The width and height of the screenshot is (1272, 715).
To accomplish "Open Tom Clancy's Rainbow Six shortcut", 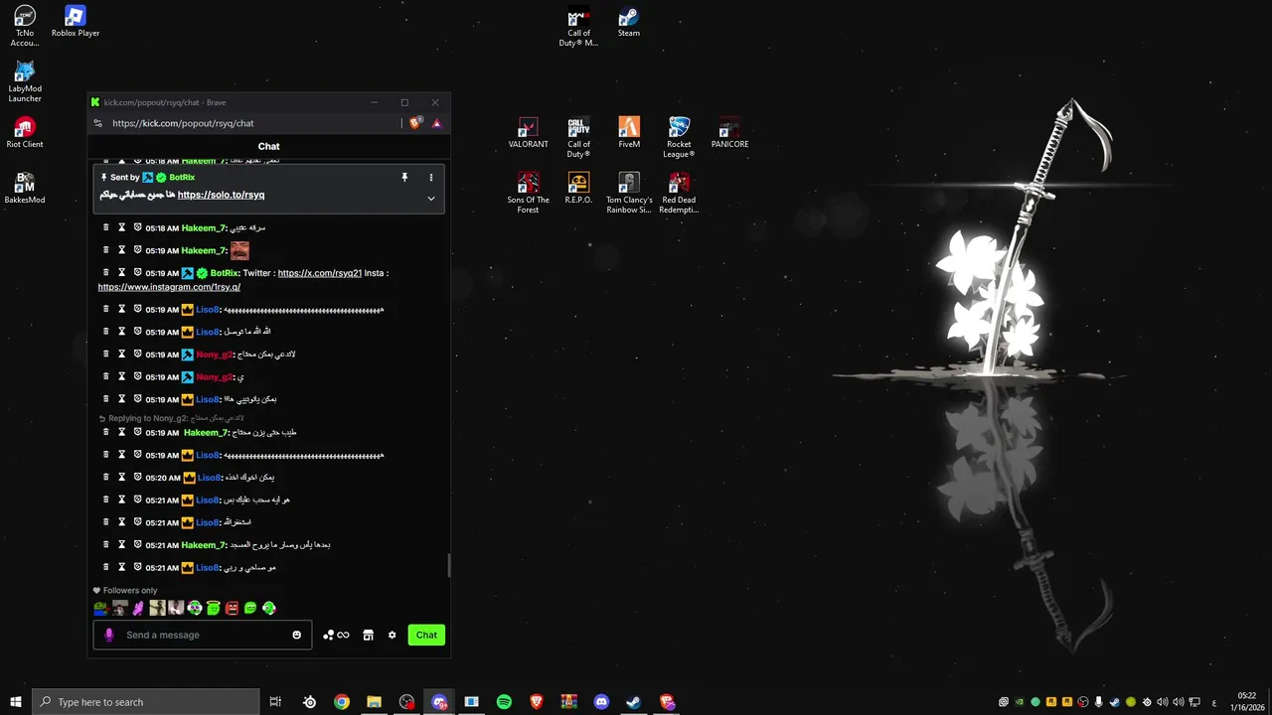I will click(629, 193).
